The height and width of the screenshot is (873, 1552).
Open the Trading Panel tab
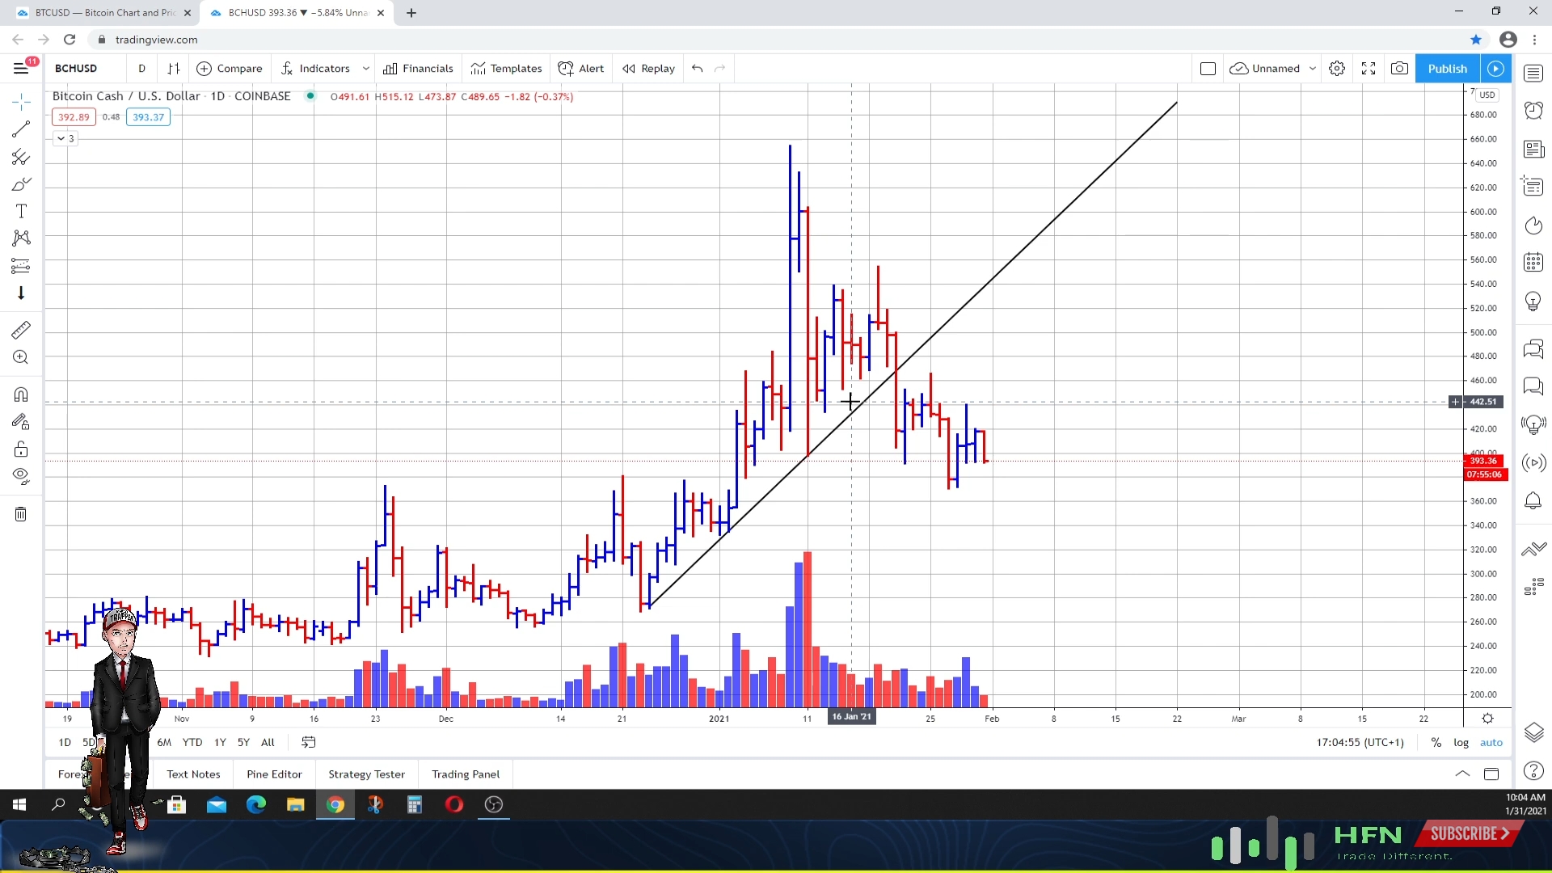click(x=466, y=774)
